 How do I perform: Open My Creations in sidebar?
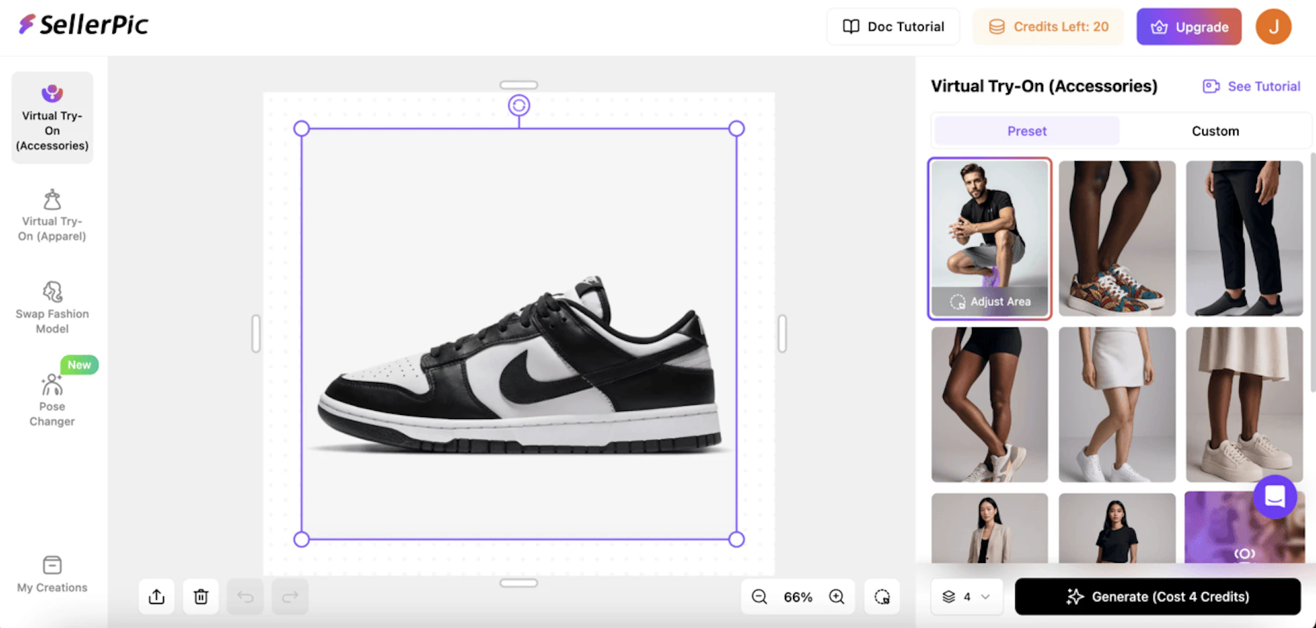52,574
